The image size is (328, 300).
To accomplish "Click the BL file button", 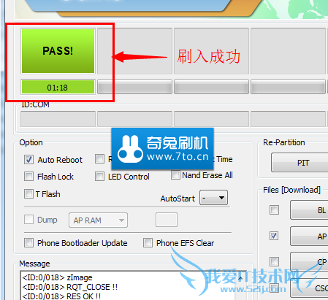I will tap(309, 210).
